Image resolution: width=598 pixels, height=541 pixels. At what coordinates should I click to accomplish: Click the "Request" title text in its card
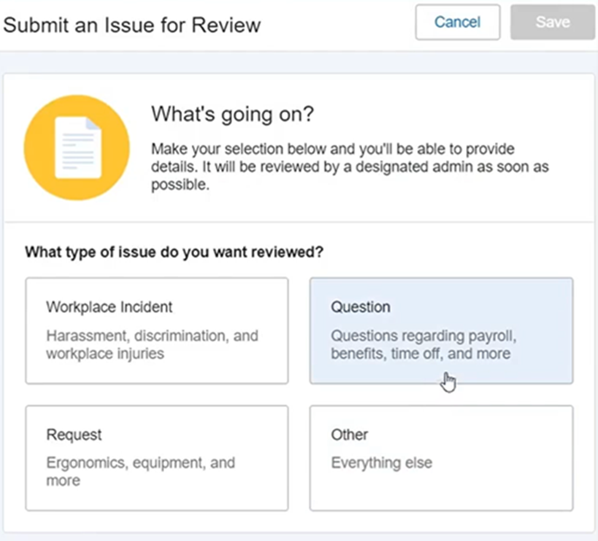click(74, 435)
